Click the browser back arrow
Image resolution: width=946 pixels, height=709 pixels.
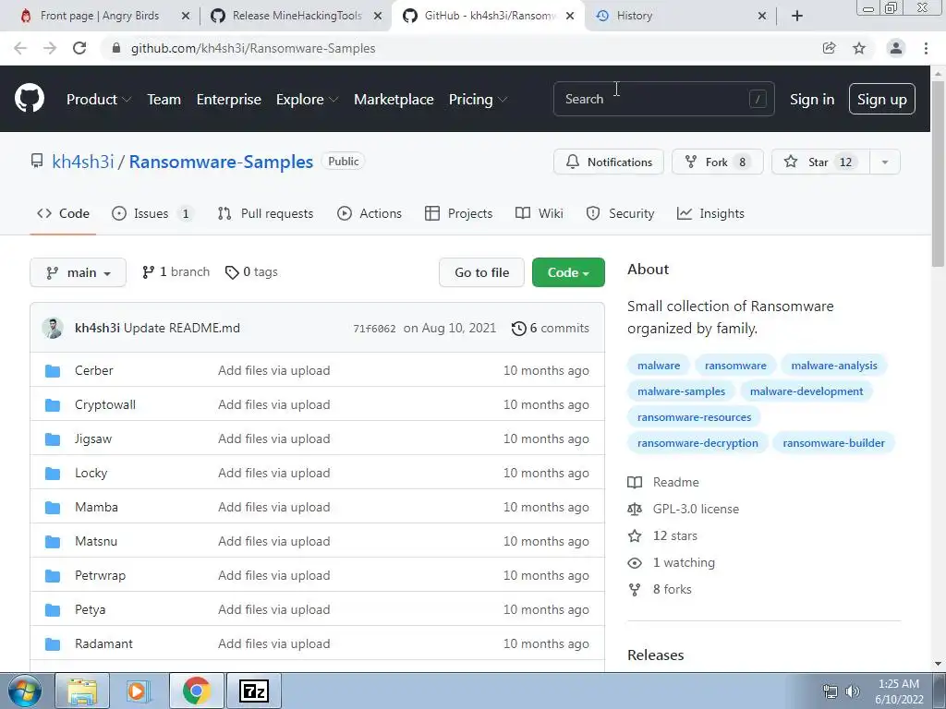(20, 48)
